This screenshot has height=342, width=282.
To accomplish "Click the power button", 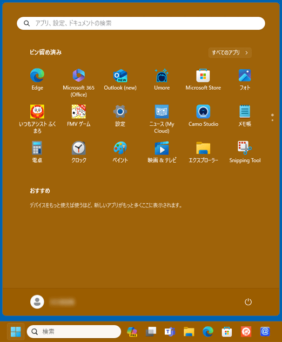I will tap(248, 302).
